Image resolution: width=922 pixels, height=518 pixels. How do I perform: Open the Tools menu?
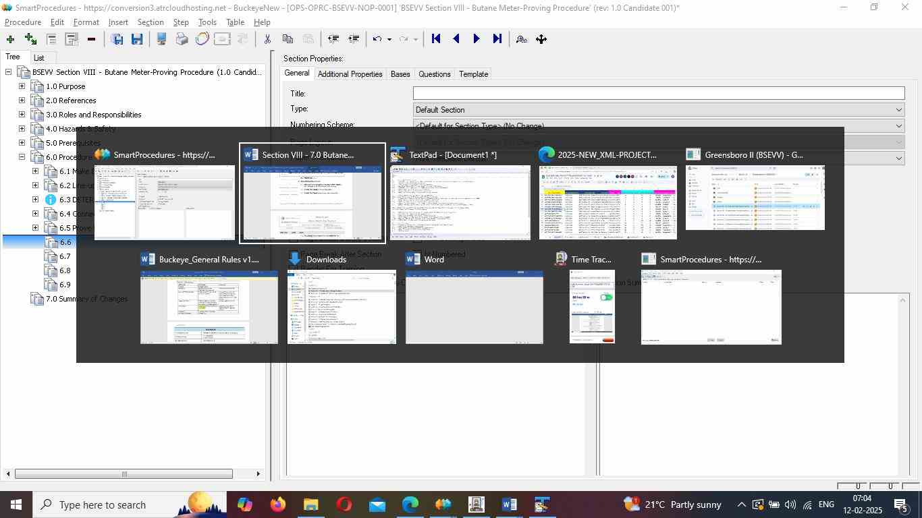pos(207,22)
